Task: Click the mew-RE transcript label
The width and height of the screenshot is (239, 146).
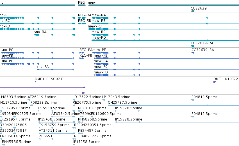Action: 99,21
